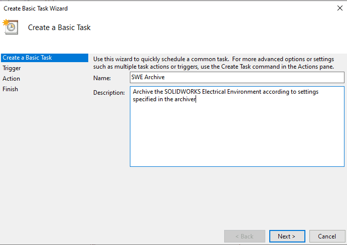This screenshot has width=347, height=245.
Task: Go to the Trigger step in sidebar
Action: tap(12, 68)
